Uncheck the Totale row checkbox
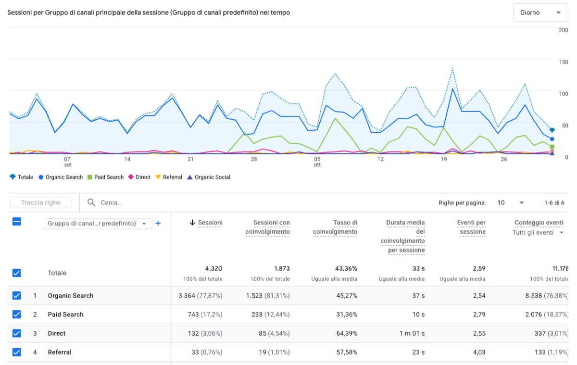The width and height of the screenshot is (577, 365). 16,273
